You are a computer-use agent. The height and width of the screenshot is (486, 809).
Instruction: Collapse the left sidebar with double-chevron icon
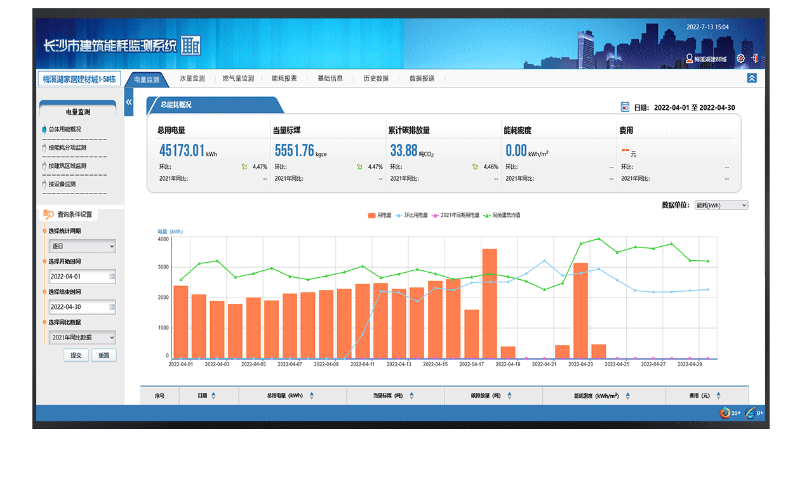(129, 102)
